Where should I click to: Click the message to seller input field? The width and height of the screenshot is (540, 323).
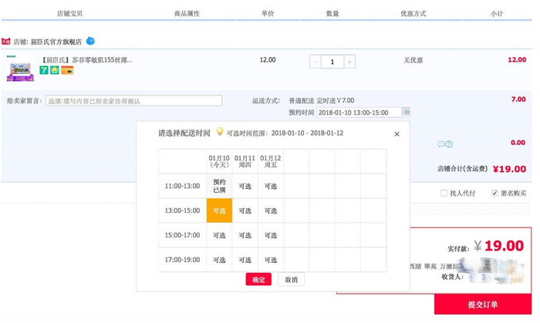[134, 101]
